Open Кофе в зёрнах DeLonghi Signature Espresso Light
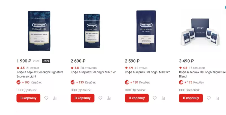 [x=40, y=74]
